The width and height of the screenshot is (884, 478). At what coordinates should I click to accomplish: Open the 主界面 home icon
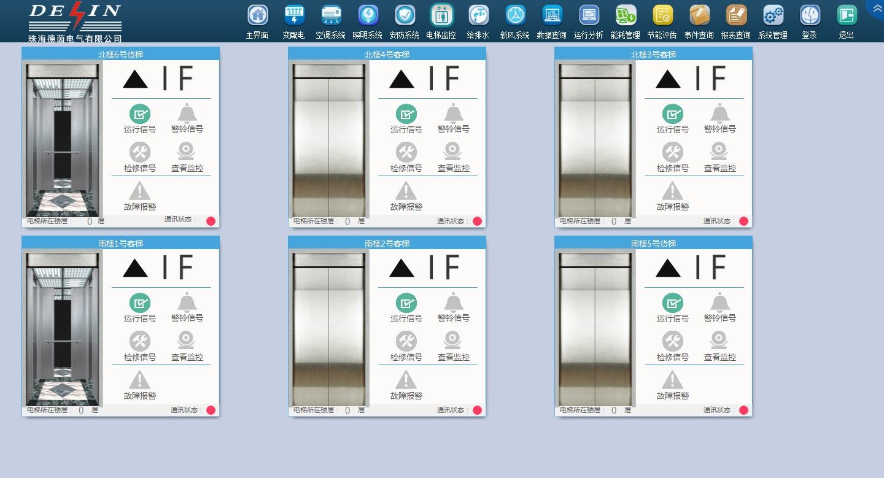click(x=257, y=15)
